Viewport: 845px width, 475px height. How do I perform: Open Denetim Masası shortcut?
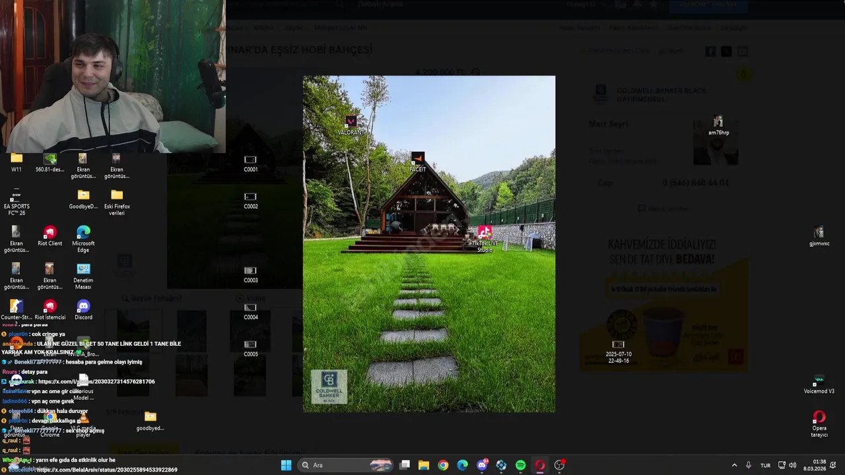point(83,276)
